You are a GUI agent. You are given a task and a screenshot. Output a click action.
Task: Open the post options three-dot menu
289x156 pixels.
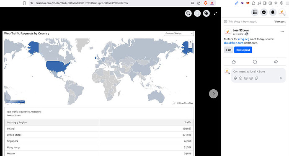(x=282, y=32)
